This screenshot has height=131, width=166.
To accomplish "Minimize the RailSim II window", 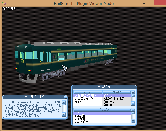I will [x=144, y=3].
